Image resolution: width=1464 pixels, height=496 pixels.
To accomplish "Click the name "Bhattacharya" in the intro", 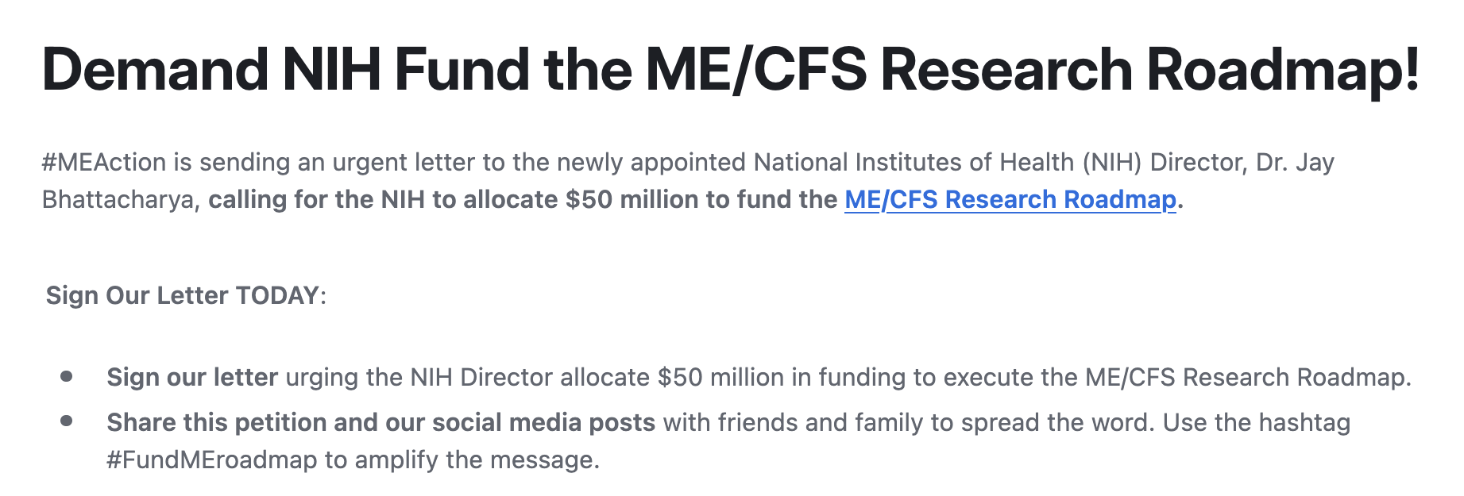I will [x=118, y=199].
